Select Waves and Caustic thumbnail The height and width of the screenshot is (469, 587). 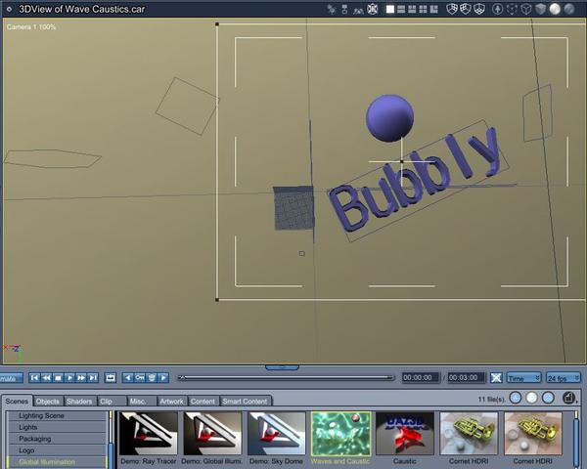[x=340, y=434]
